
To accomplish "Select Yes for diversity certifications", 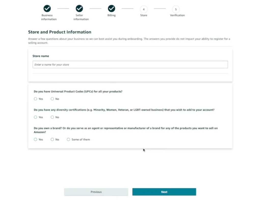I will tap(35, 117).
